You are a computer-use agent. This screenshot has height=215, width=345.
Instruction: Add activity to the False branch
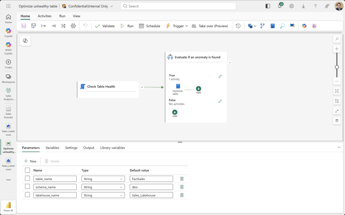(175, 113)
